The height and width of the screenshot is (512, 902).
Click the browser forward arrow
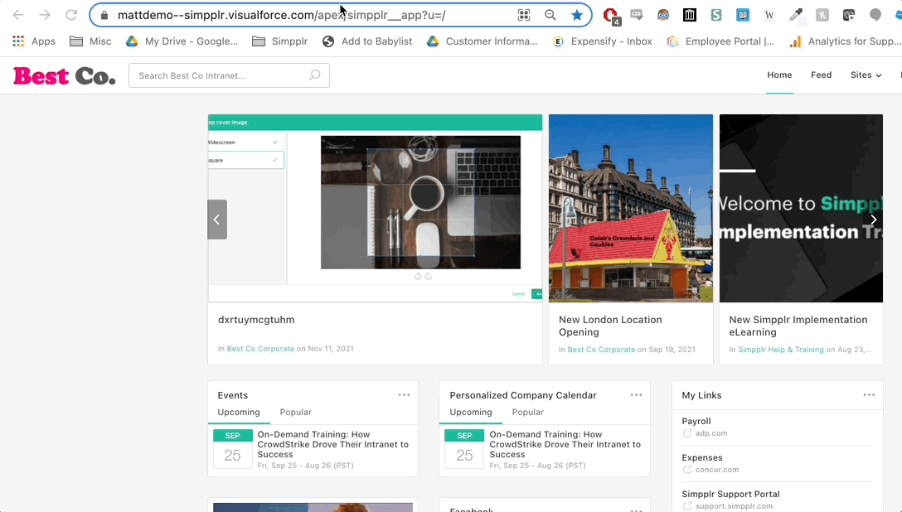coord(45,15)
